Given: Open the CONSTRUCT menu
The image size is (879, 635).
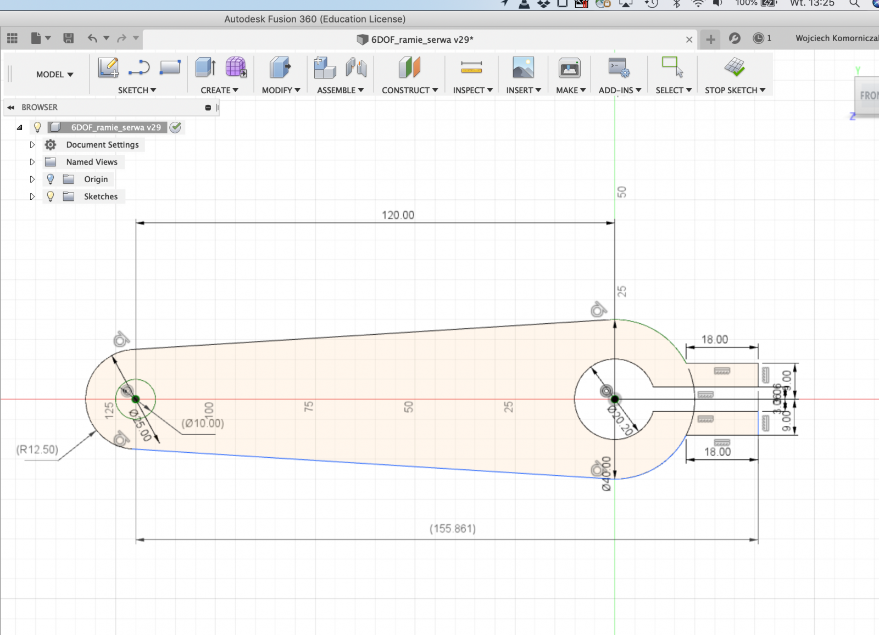Looking at the screenshot, I should tap(409, 90).
